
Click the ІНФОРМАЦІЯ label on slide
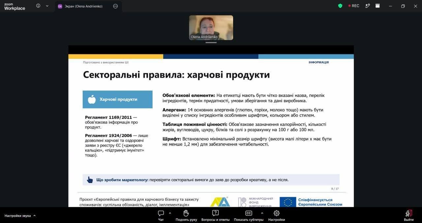318,62
